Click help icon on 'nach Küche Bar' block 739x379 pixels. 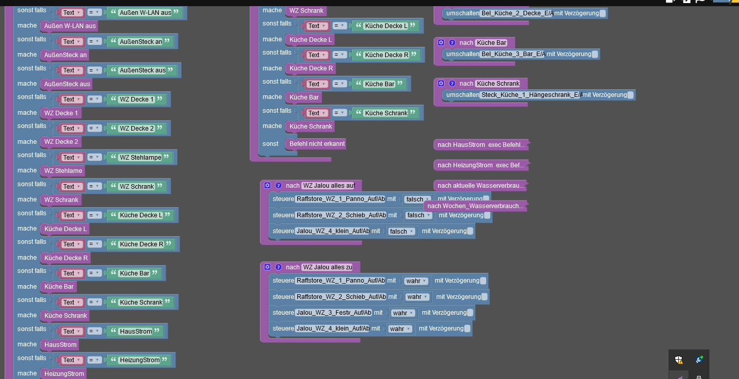[452, 42]
